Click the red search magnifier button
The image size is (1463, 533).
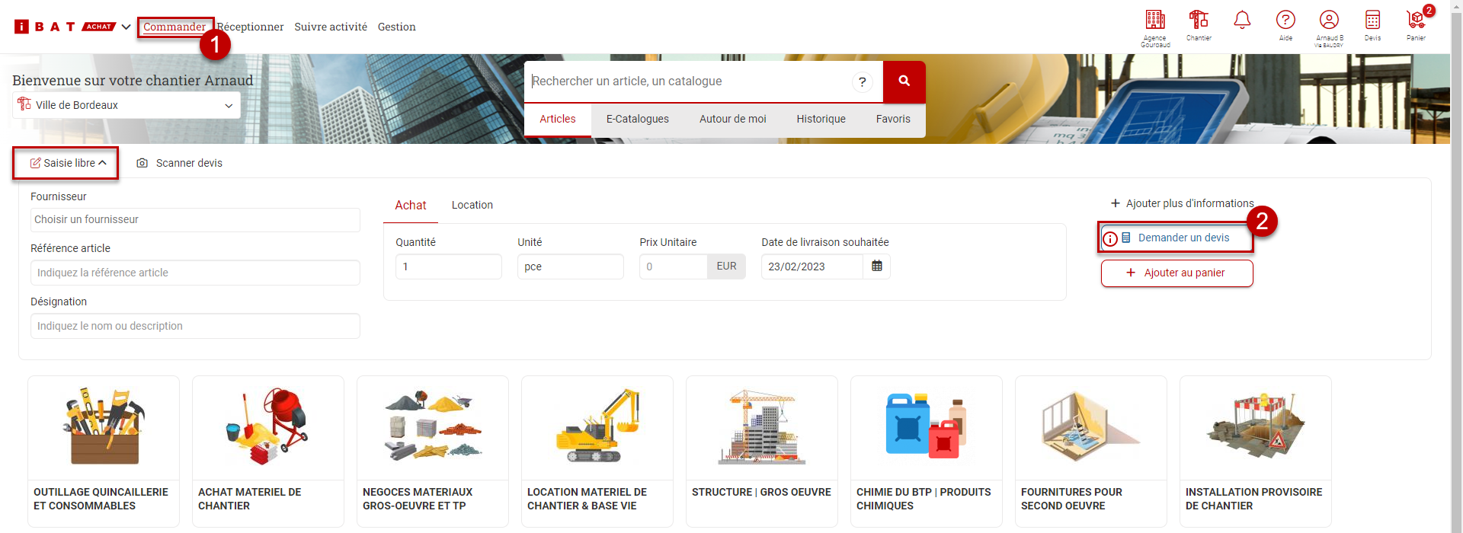coord(904,81)
